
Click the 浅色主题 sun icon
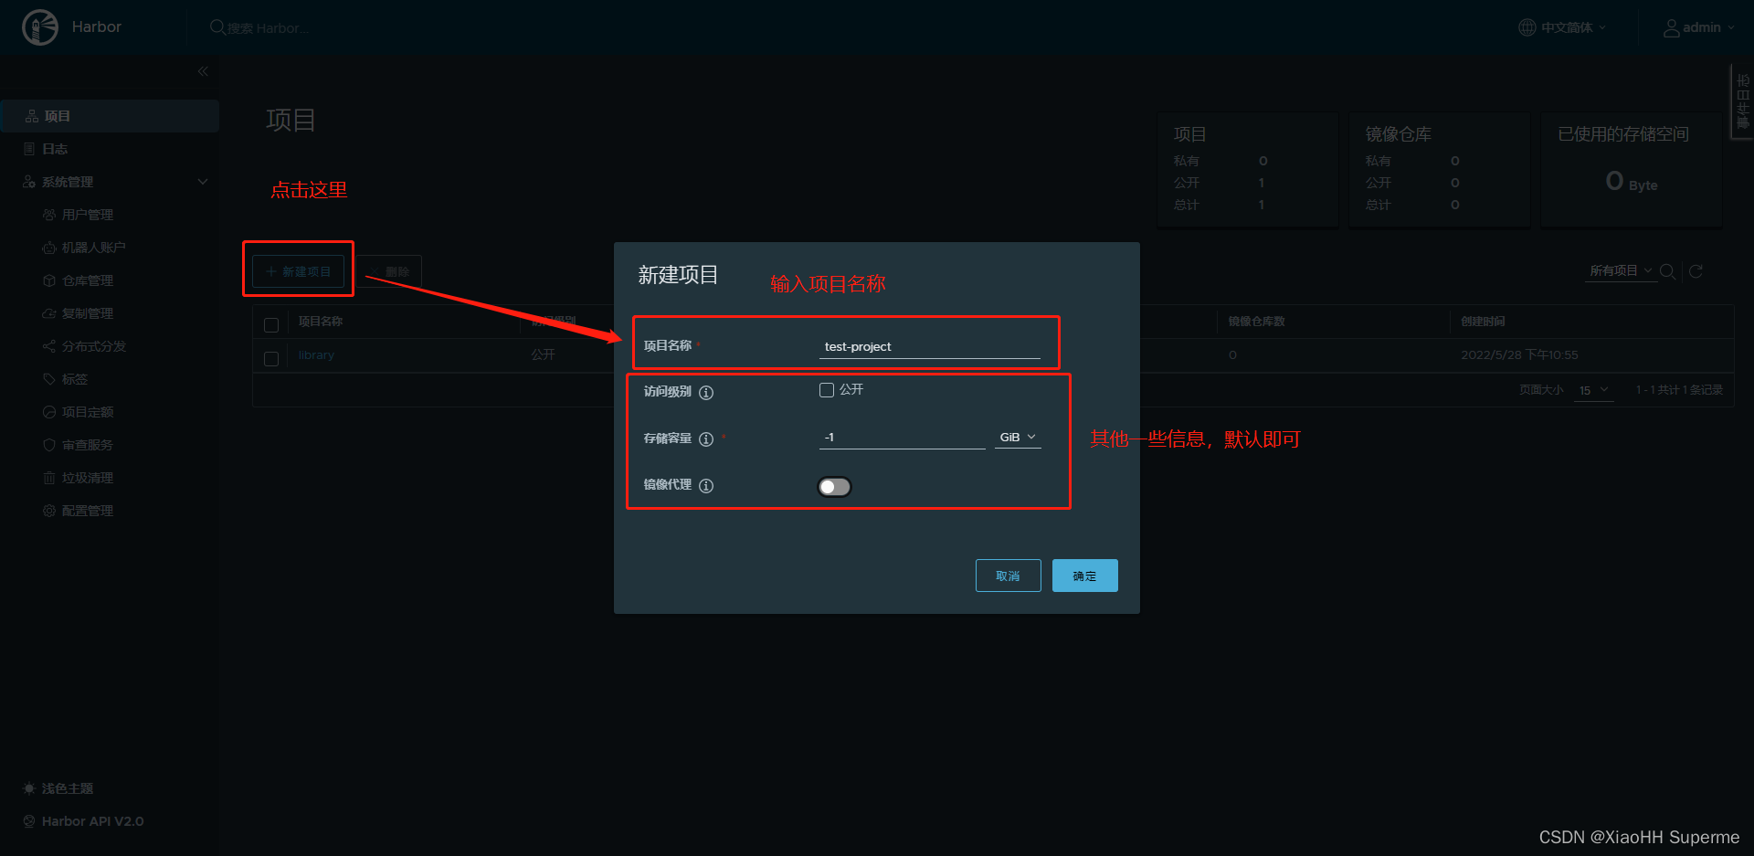29,788
